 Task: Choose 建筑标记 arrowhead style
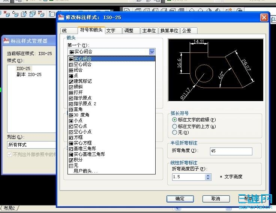111,81
